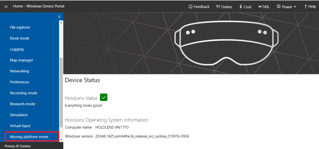Open the Power dropdown menu
319x149 pixels.
pos(286,7)
